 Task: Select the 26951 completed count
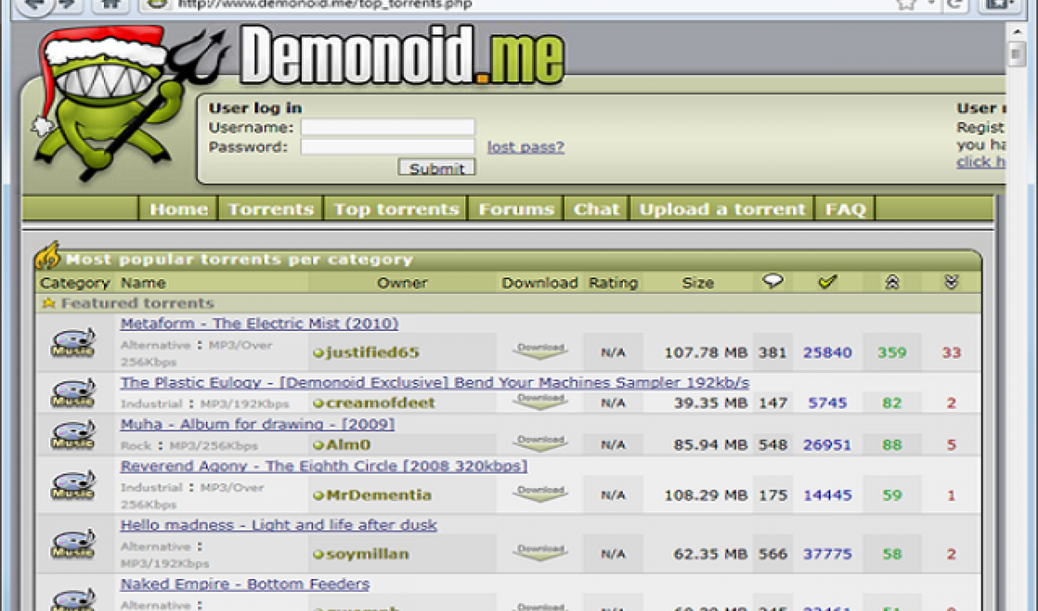tap(827, 445)
